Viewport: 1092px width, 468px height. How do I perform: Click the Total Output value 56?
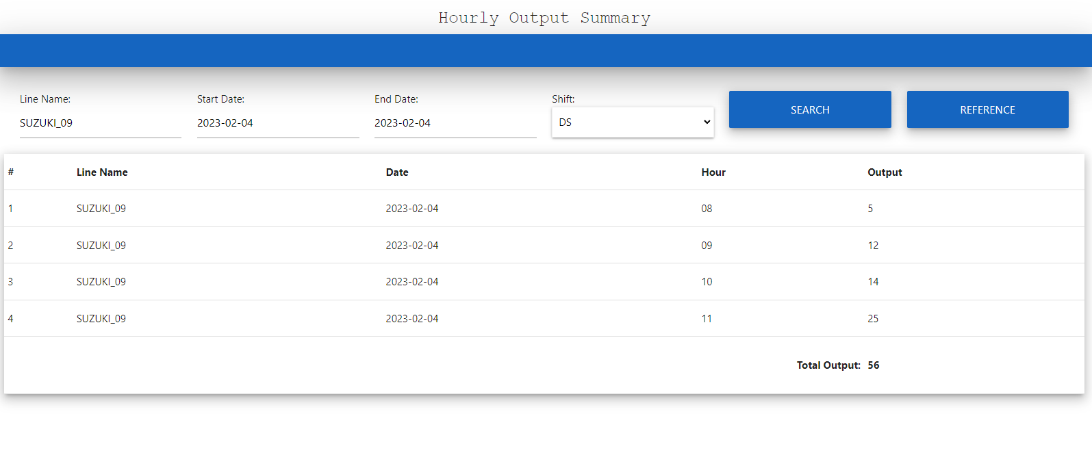874,365
